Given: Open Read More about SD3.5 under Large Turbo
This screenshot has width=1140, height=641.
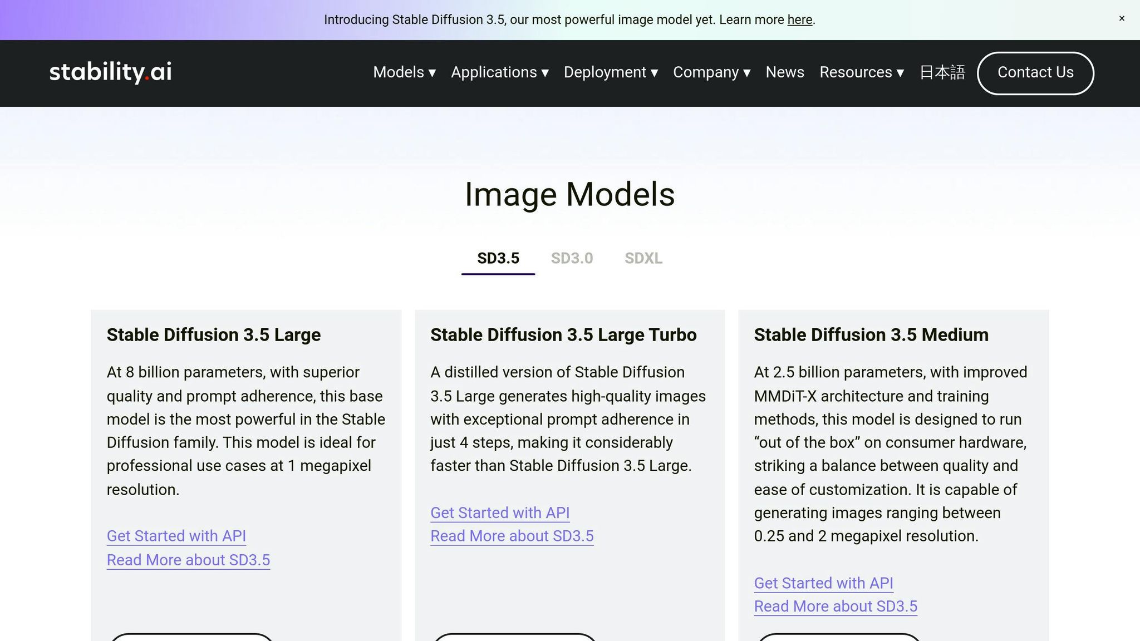Looking at the screenshot, I should pyautogui.click(x=512, y=536).
